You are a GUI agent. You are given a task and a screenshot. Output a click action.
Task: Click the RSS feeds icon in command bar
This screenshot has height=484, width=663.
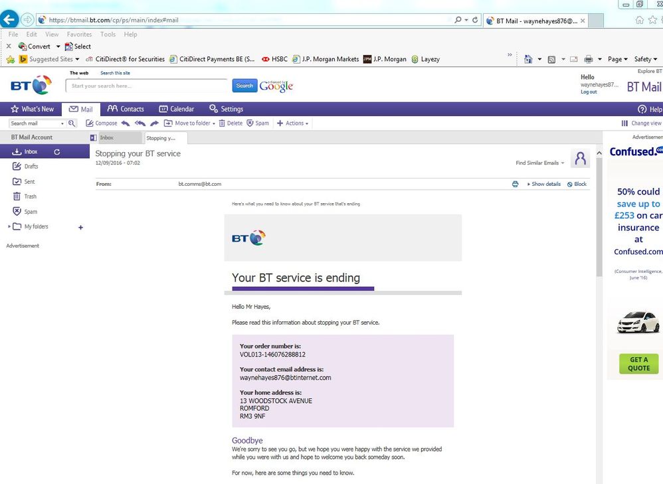click(x=551, y=60)
